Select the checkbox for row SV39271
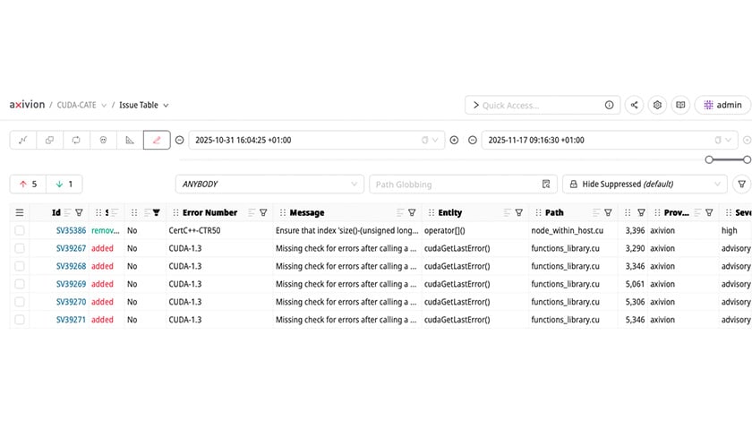 [x=20, y=319]
